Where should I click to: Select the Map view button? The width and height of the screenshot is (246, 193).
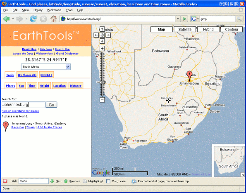(161, 29)
